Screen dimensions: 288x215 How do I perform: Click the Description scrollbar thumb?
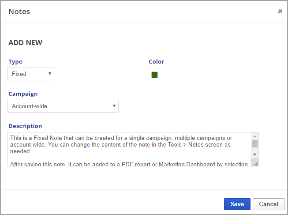(254, 143)
